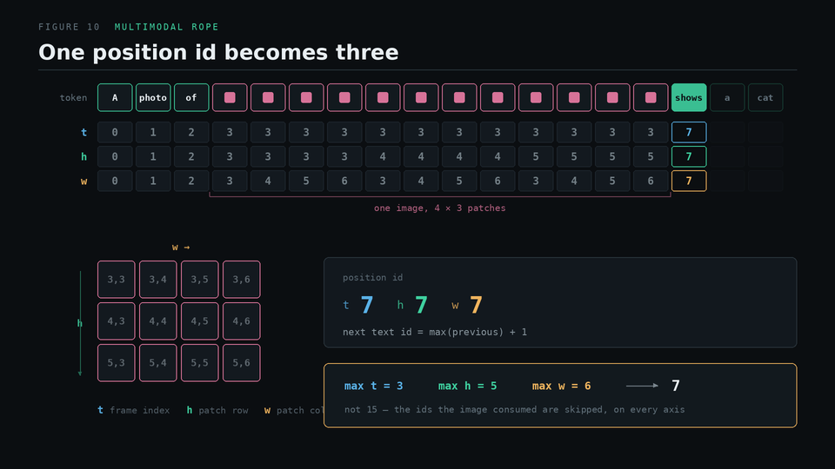The width and height of the screenshot is (835, 469).
Task: Select patch grid cell labeled 3,5
Action: (200, 279)
